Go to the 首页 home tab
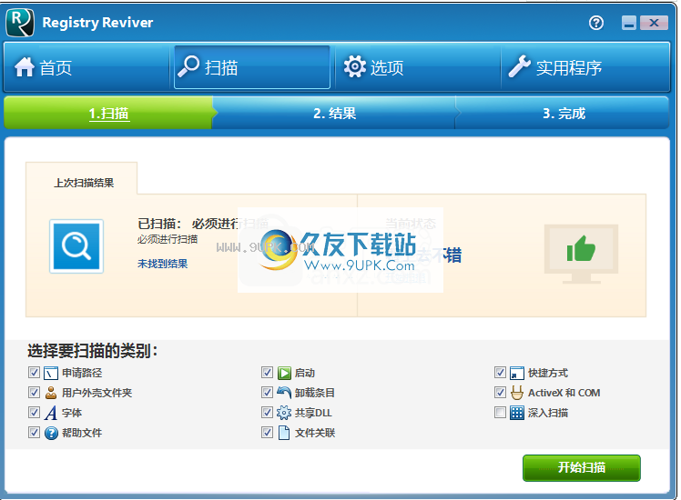 pos(86,67)
